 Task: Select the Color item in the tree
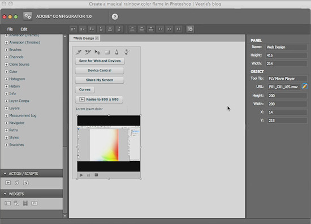tap(14, 72)
